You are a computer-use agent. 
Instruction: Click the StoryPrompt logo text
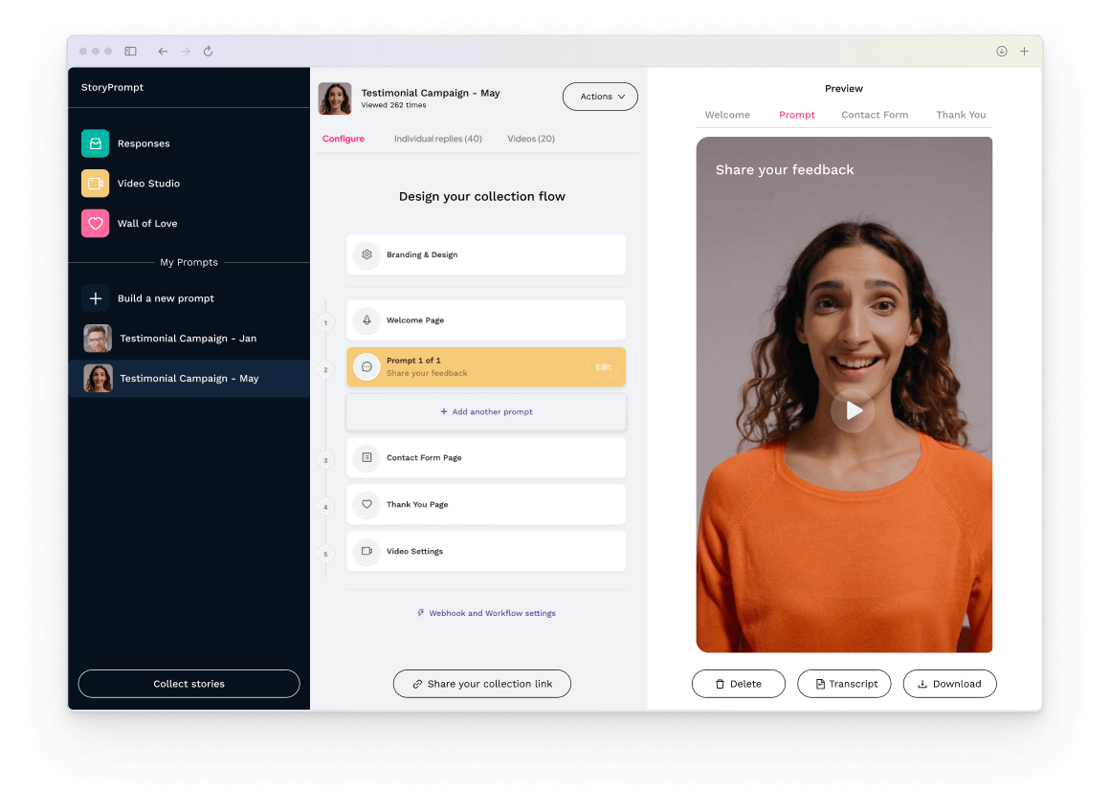click(x=112, y=88)
